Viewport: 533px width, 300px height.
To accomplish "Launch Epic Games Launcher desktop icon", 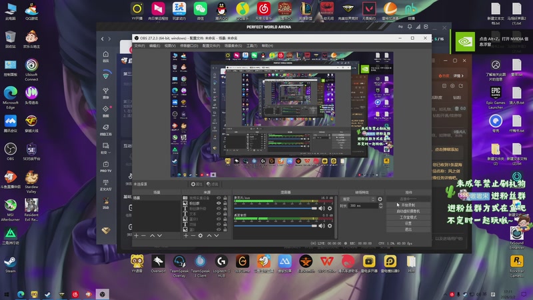I will (496, 97).
